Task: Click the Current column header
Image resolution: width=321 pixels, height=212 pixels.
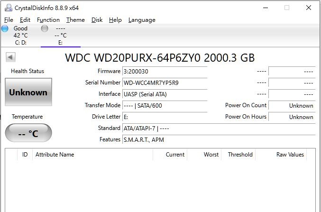Action: point(170,155)
